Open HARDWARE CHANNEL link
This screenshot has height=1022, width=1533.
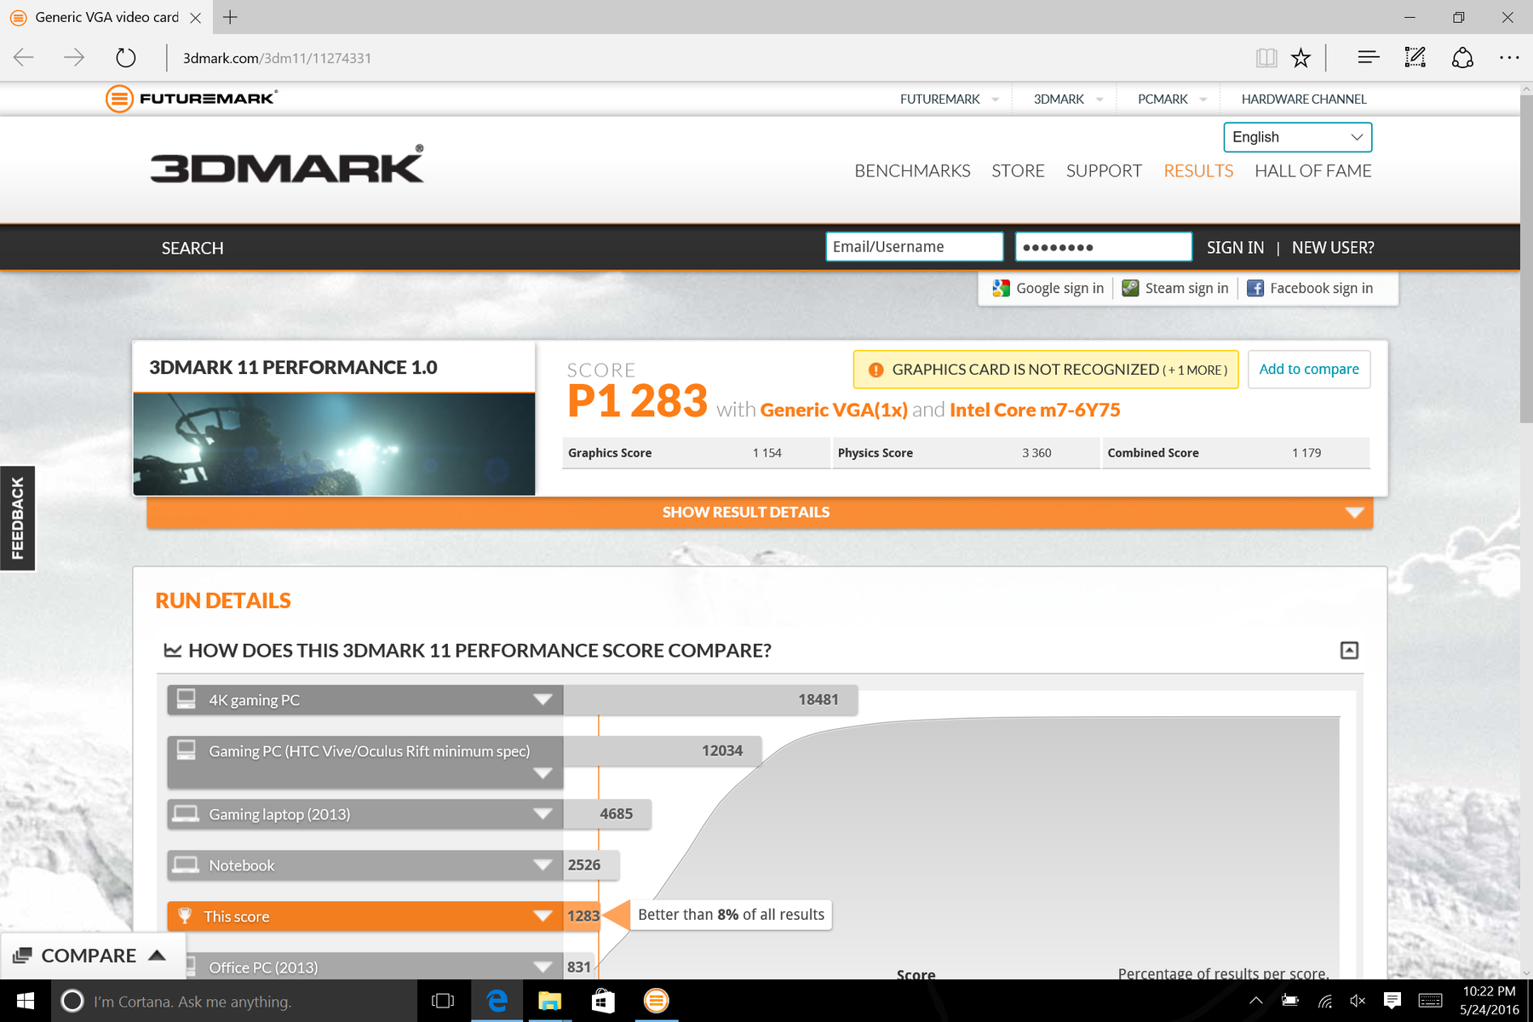1304,99
